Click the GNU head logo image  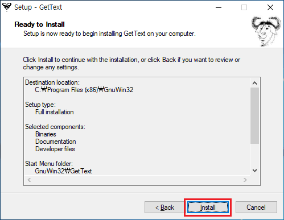pyautogui.click(x=266, y=31)
